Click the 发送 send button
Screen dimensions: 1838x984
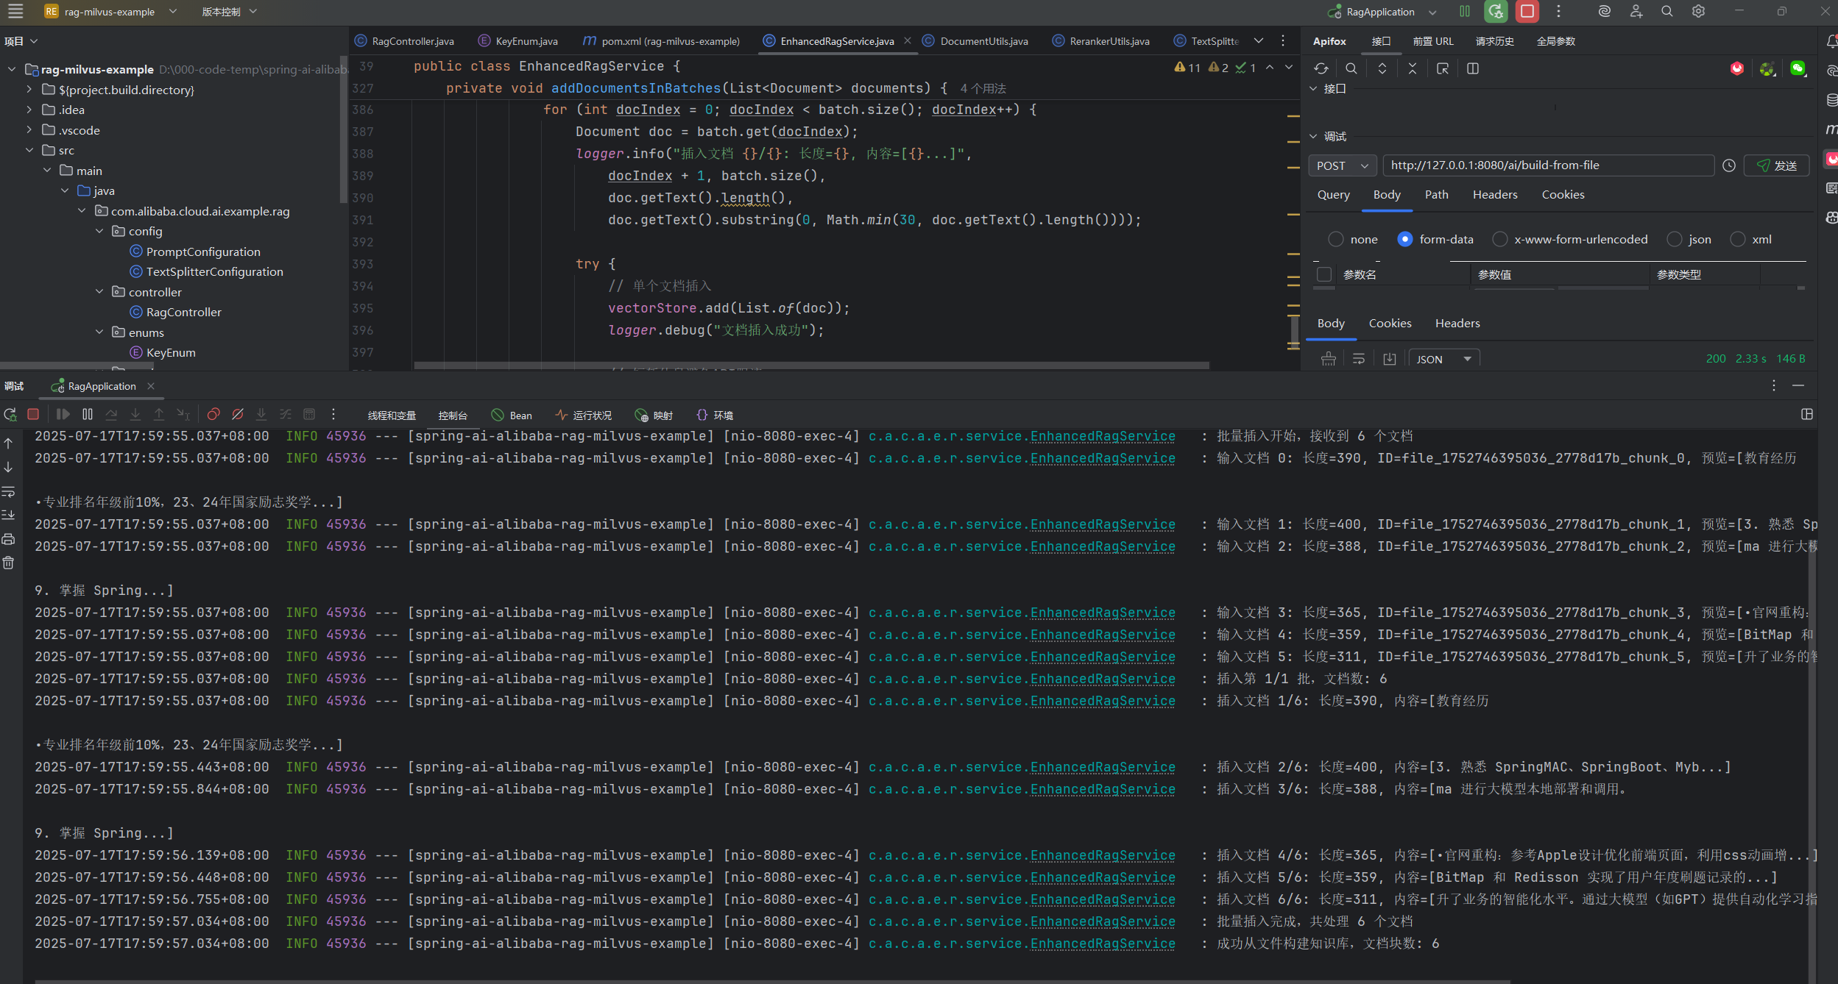1776,165
